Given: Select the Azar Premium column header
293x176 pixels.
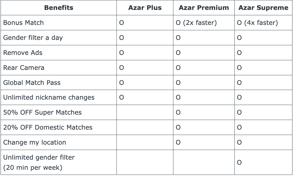Looking at the screenshot, I should pos(204,8).
